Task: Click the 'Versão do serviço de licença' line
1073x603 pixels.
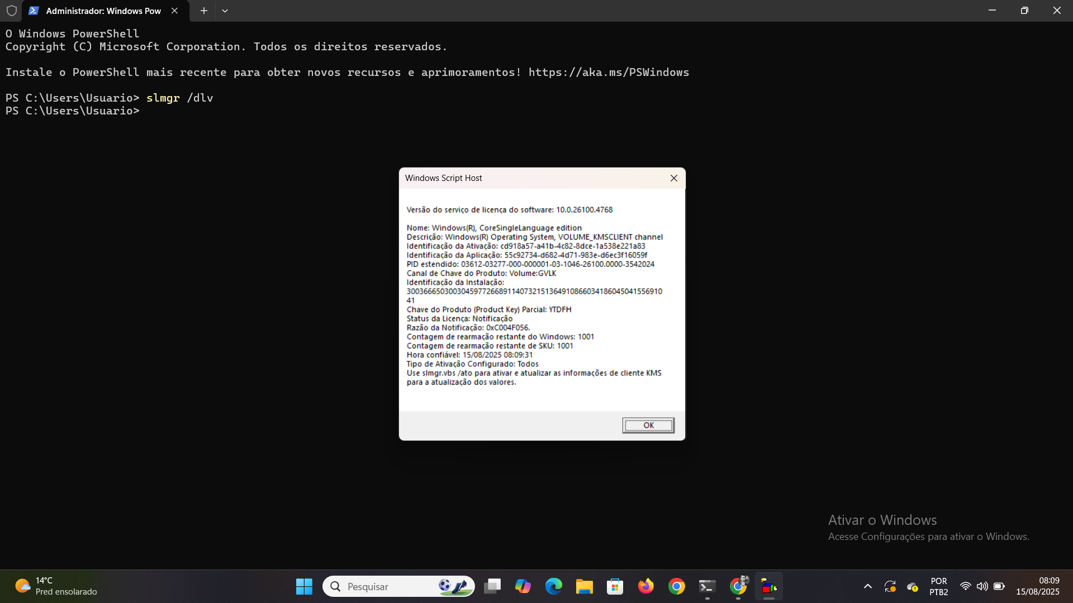Action: click(x=510, y=210)
